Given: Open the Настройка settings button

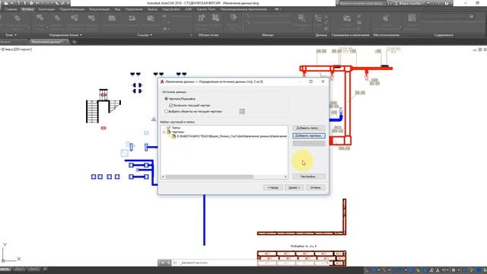Looking at the screenshot, I should (x=309, y=177).
